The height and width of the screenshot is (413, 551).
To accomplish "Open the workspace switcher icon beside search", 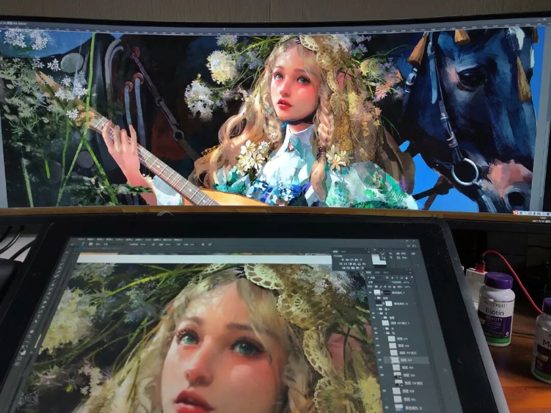I will 414,246.
